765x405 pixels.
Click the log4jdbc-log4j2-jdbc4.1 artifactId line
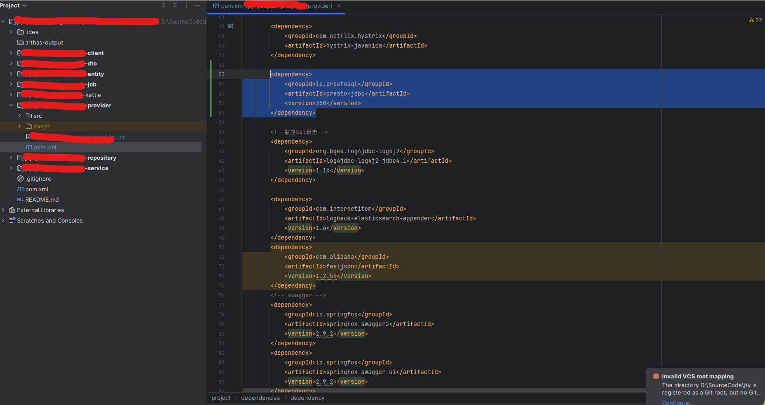[x=368, y=161]
